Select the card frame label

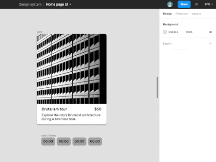39,32
